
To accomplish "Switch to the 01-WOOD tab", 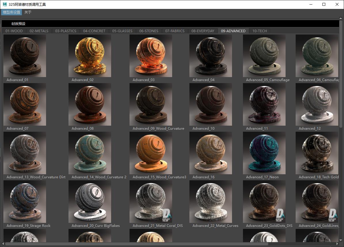I will pyautogui.click(x=14, y=31).
